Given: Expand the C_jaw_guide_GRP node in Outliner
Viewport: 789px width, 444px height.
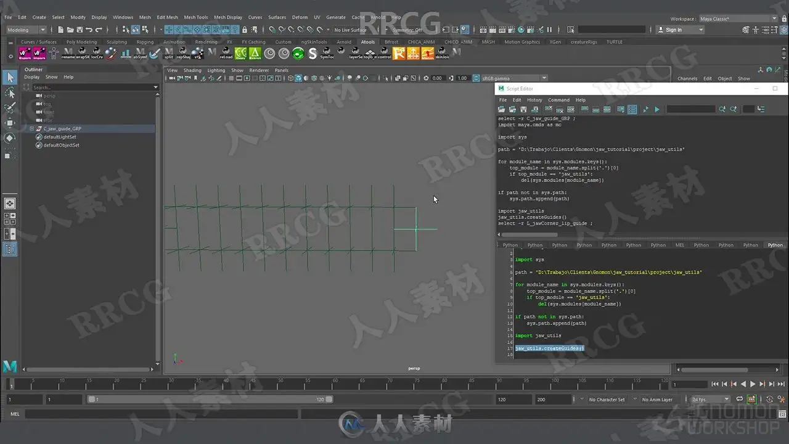Looking at the screenshot, I should 31,129.
